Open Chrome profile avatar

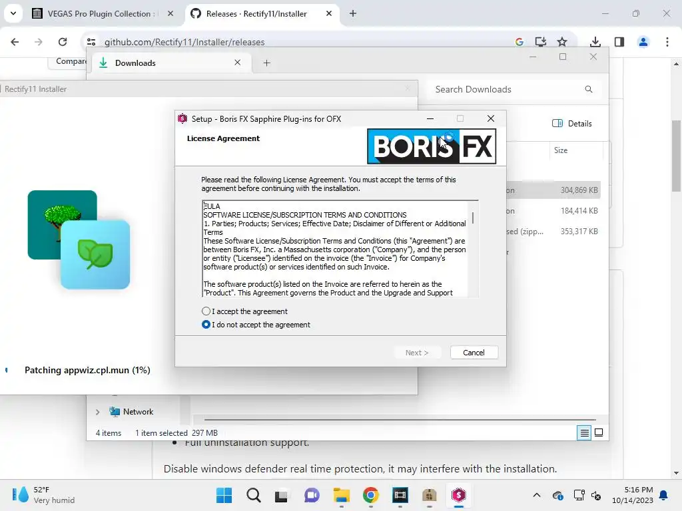pos(643,42)
